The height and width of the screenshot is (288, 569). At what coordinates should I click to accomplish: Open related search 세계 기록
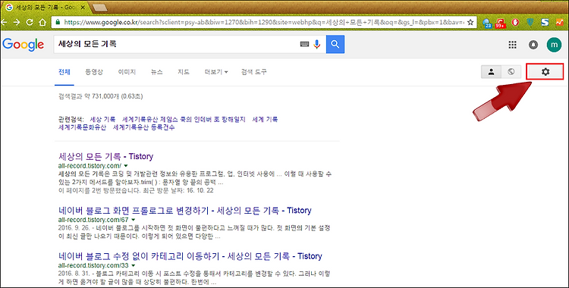(x=265, y=119)
